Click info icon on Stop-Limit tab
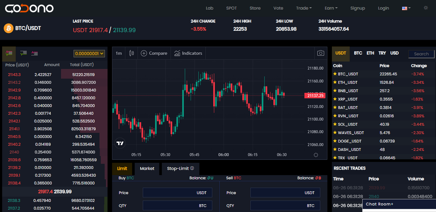Image resolution: width=436 pixels, height=212 pixels. tap(192, 169)
